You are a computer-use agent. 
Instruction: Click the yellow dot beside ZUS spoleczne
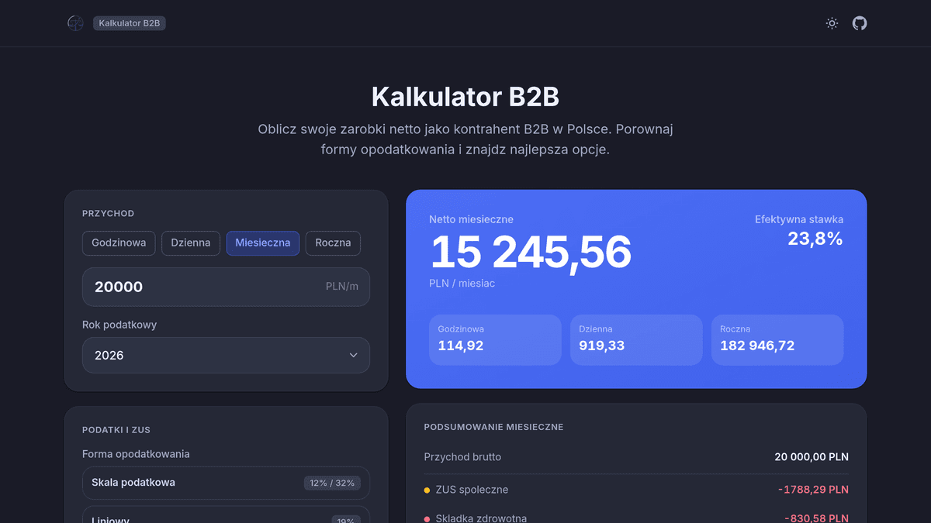click(x=427, y=490)
